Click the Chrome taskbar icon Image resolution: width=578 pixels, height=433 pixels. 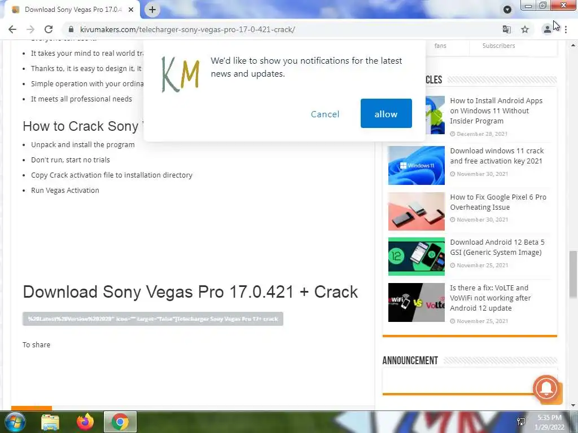pos(120,422)
